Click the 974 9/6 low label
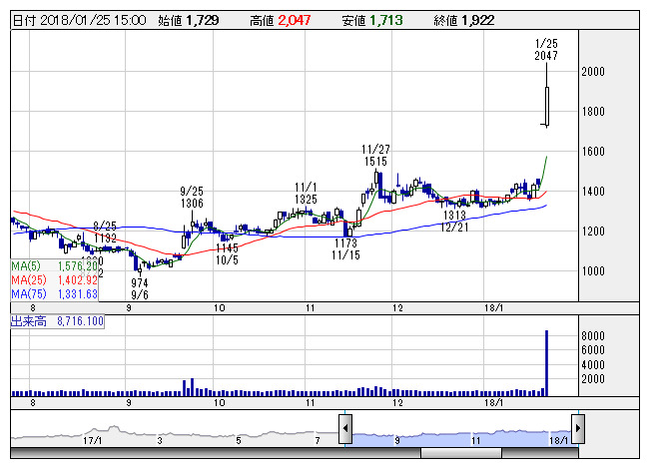 pyautogui.click(x=140, y=288)
